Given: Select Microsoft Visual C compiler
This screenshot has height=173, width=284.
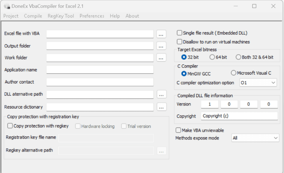Looking at the screenshot, I should tap(234, 73).
